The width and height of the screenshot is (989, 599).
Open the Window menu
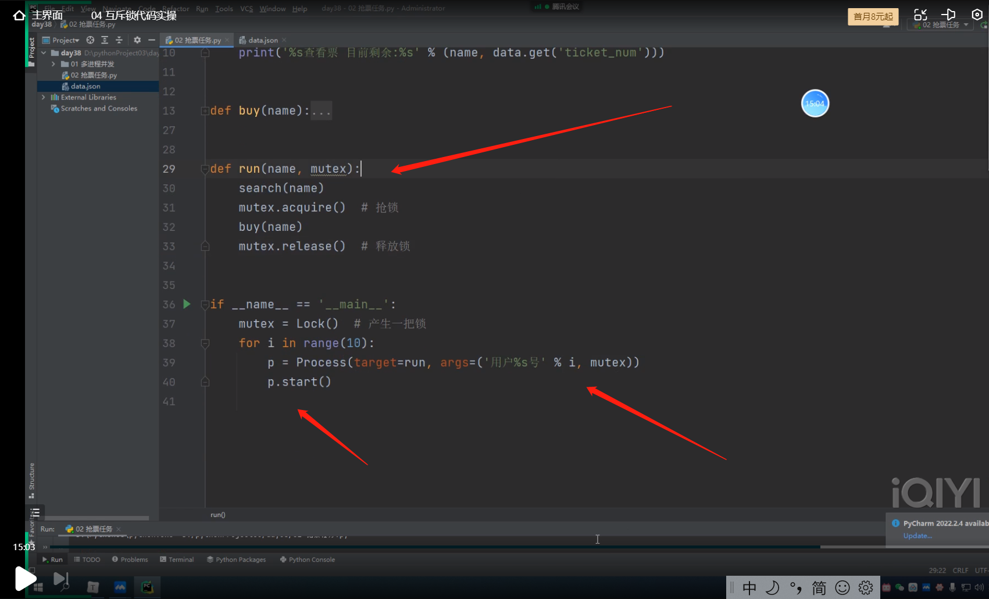click(273, 9)
